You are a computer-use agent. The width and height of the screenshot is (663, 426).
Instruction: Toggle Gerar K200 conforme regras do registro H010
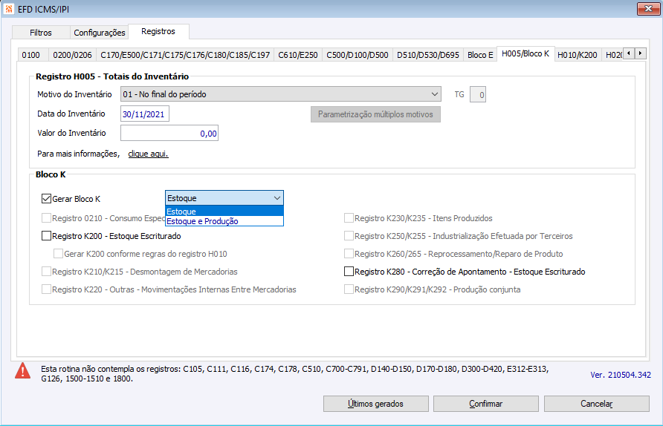59,254
